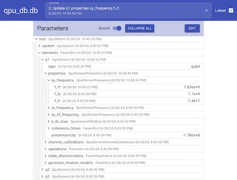Click the anharmonicity value -1.786e+8

[191, 135]
